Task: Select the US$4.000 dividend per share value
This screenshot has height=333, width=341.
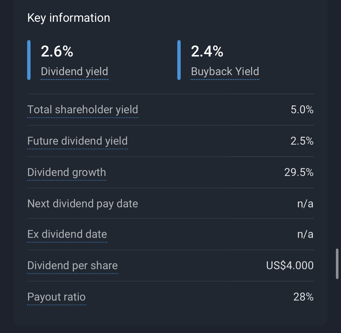Action: [x=290, y=265]
